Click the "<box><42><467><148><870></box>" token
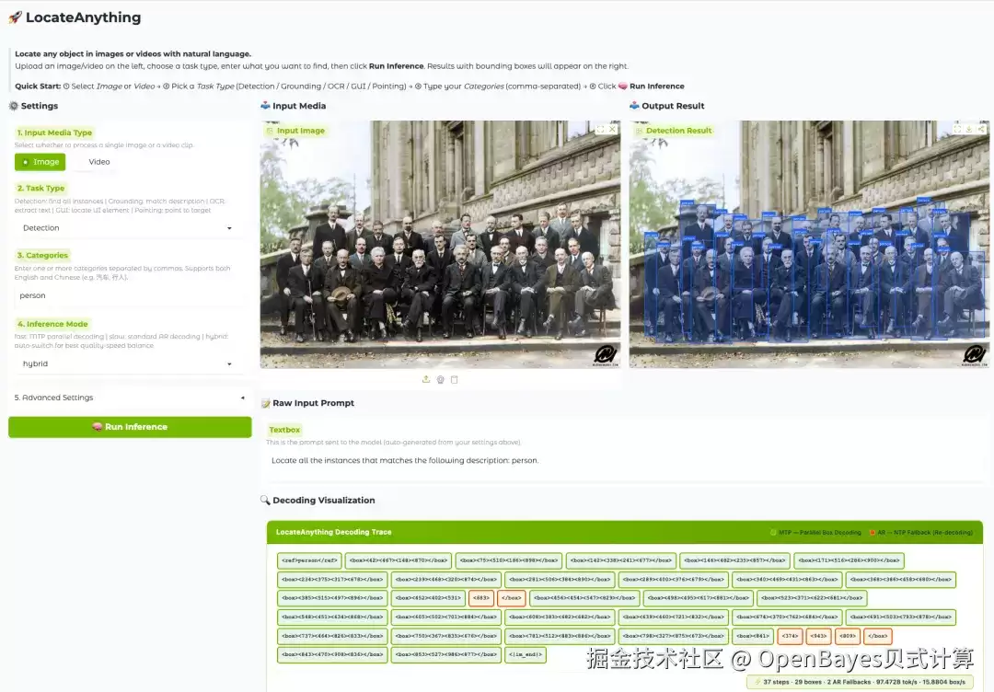The image size is (994, 692). click(399, 560)
